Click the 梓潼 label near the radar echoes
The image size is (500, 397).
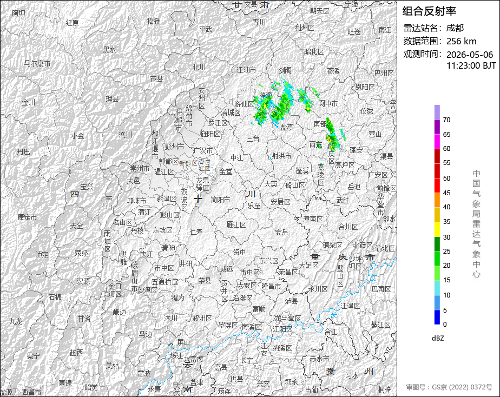click(266, 95)
